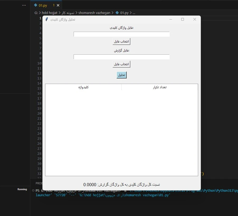
Task: Minimize the تحلیل واژگان کلیدی window
Action: pyautogui.click(x=171, y=19)
